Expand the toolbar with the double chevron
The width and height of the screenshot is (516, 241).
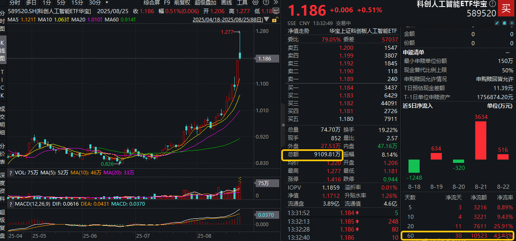[275, 2]
